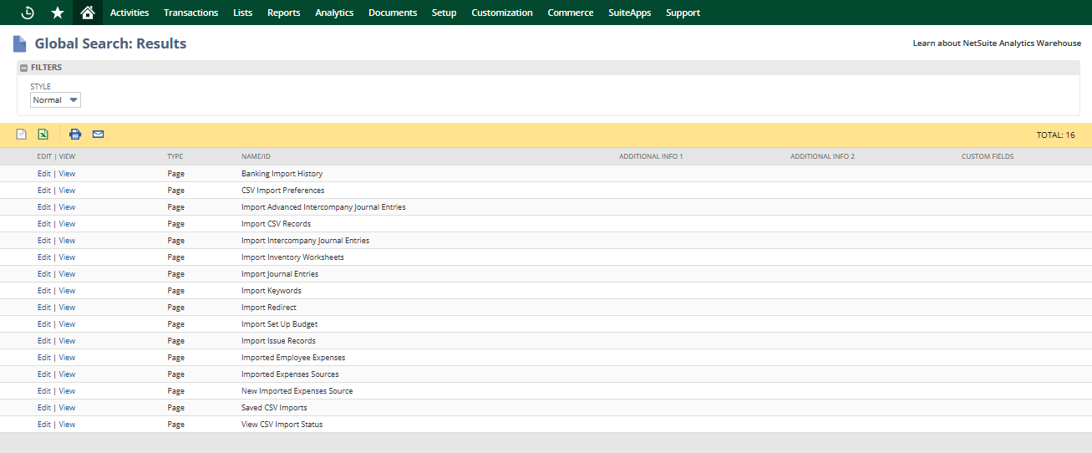This screenshot has width=1092, height=453.
Task: Email the search results
Action: pos(98,135)
